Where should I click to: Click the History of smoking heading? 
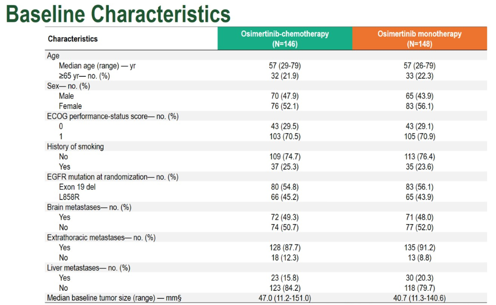[75, 147]
